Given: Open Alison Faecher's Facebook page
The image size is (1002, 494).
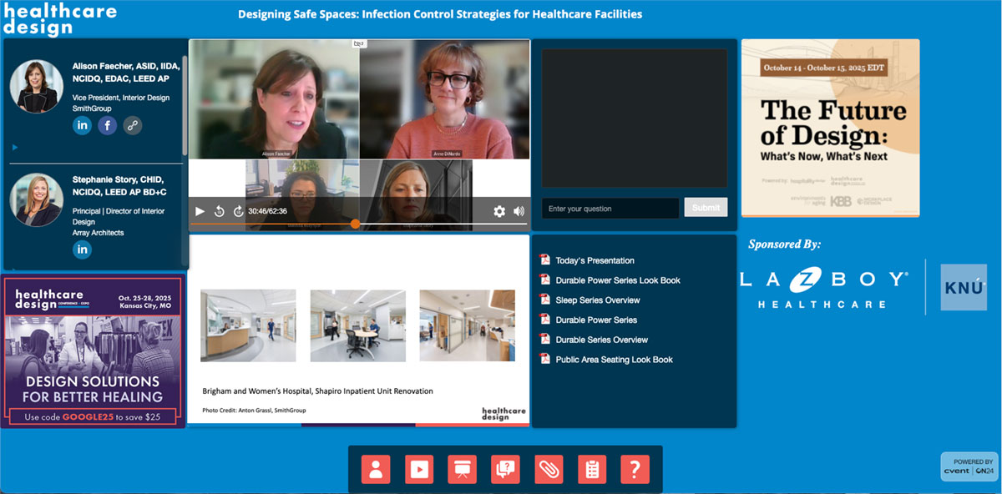Looking at the screenshot, I should (x=107, y=125).
